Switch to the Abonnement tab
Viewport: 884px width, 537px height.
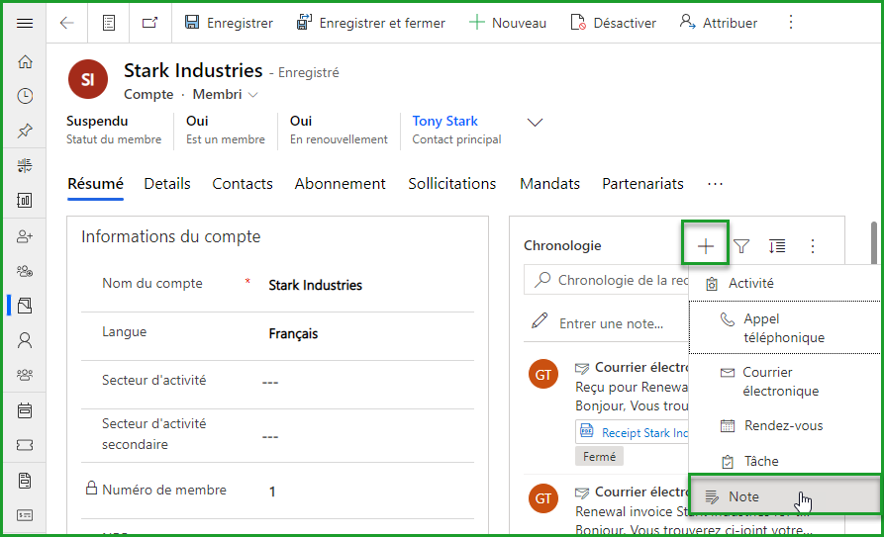pos(340,184)
